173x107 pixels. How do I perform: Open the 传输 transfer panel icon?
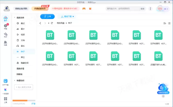click(x=5, y=27)
